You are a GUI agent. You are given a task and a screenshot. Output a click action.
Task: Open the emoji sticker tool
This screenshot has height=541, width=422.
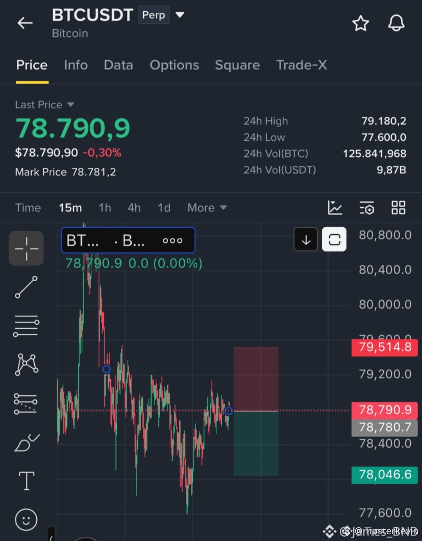[x=26, y=519]
